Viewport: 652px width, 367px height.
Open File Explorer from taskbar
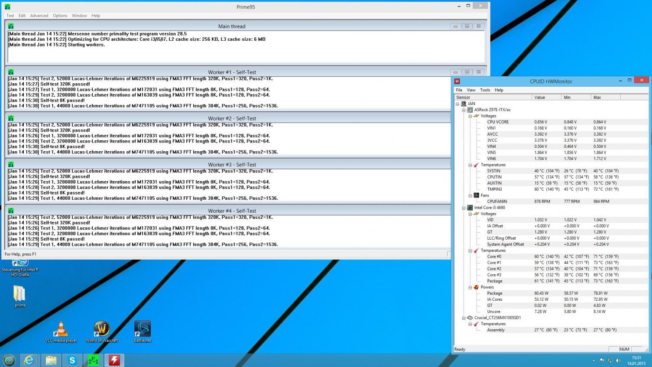click(51, 360)
